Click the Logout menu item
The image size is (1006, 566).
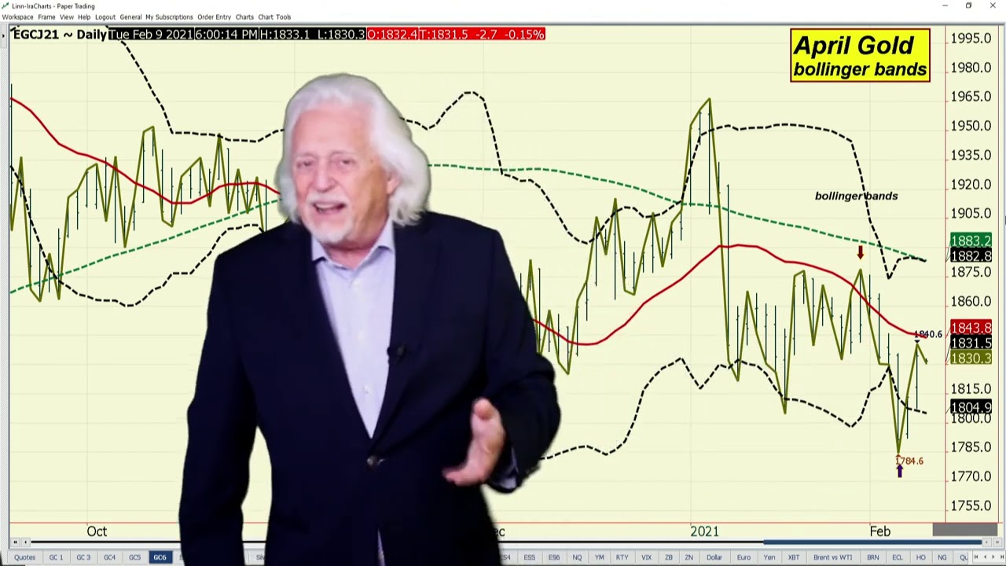pos(105,17)
